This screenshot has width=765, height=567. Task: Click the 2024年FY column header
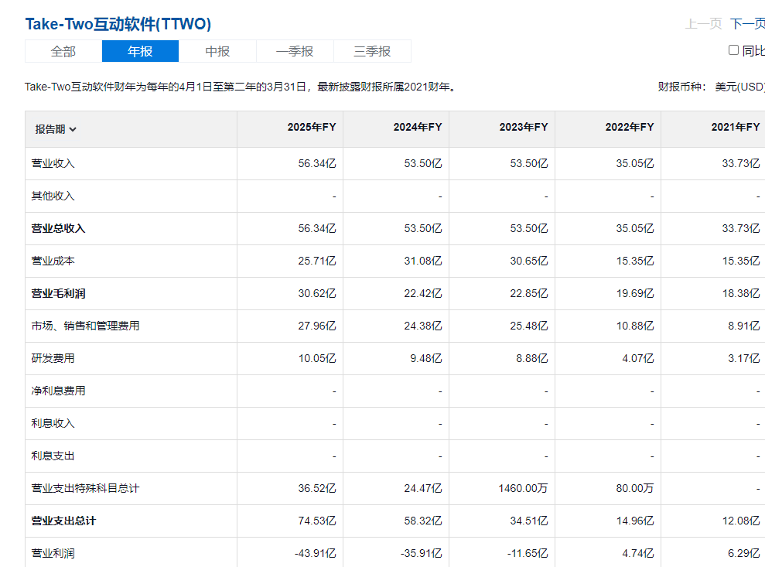click(418, 127)
